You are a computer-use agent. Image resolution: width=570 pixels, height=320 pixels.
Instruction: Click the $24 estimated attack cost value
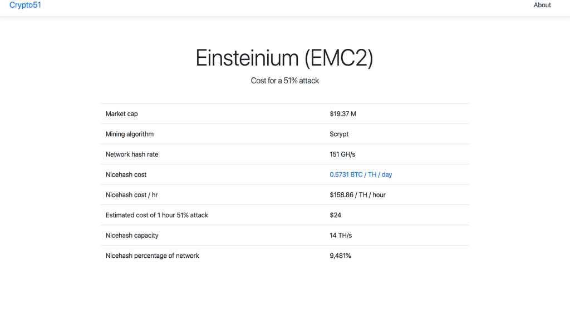click(x=335, y=215)
